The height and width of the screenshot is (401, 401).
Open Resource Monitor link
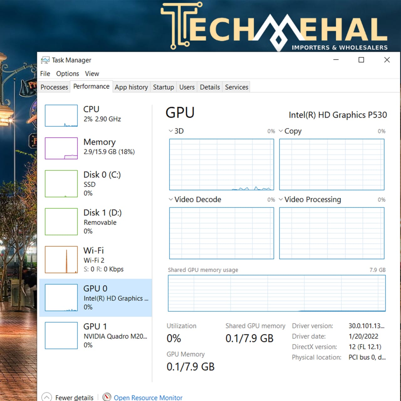148,398
